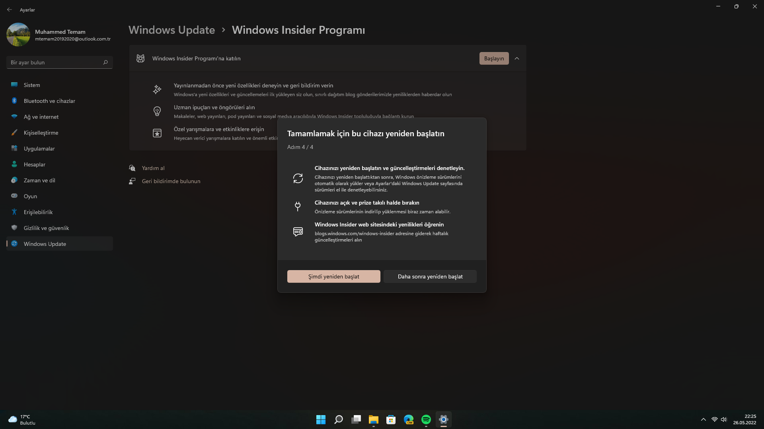
Task: Select Bluetooth ve cihazlar in sidebar
Action: (49, 101)
